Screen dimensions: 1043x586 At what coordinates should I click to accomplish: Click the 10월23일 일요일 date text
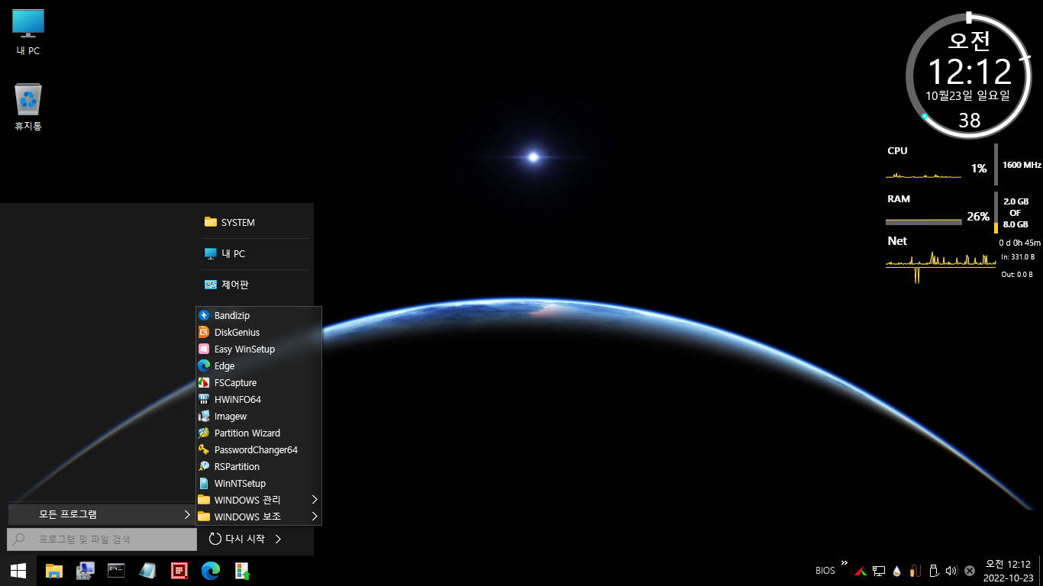[x=968, y=95]
